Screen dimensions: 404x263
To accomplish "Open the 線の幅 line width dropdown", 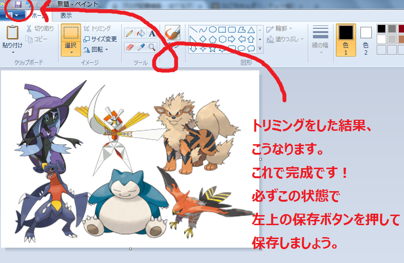I will tap(320, 40).
